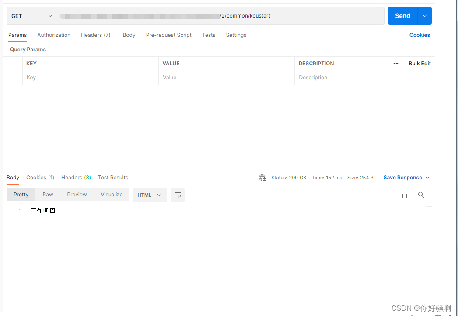Click the Status 200 OK text
The height and width of the screenshot is (316, 458).
coord(289,178)
